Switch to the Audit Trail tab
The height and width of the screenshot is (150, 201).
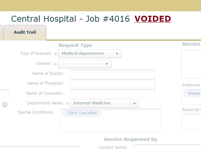coord(25,32)
